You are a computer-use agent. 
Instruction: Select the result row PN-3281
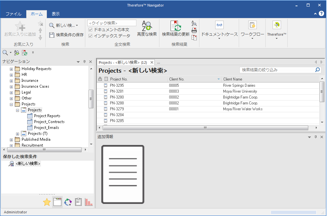208,91
